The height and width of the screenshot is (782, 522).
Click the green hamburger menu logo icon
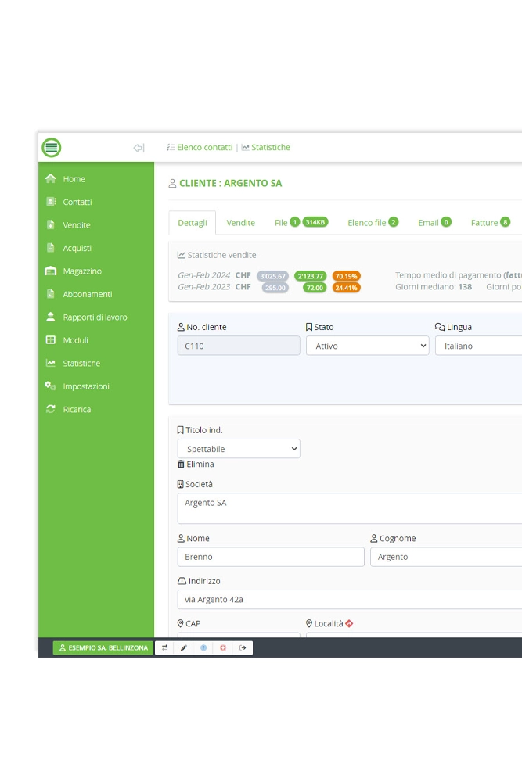pos(52,147)
